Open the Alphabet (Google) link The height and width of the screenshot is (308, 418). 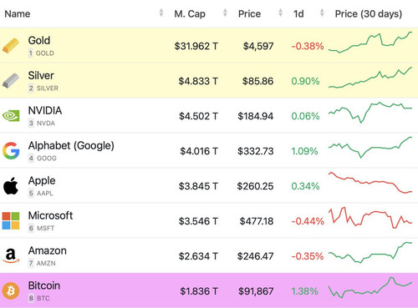tap(71, 145)
